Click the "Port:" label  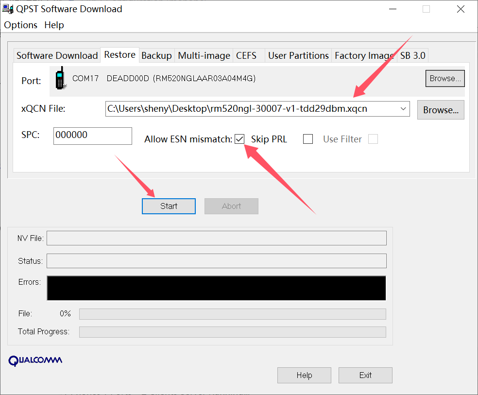point(31,81)
